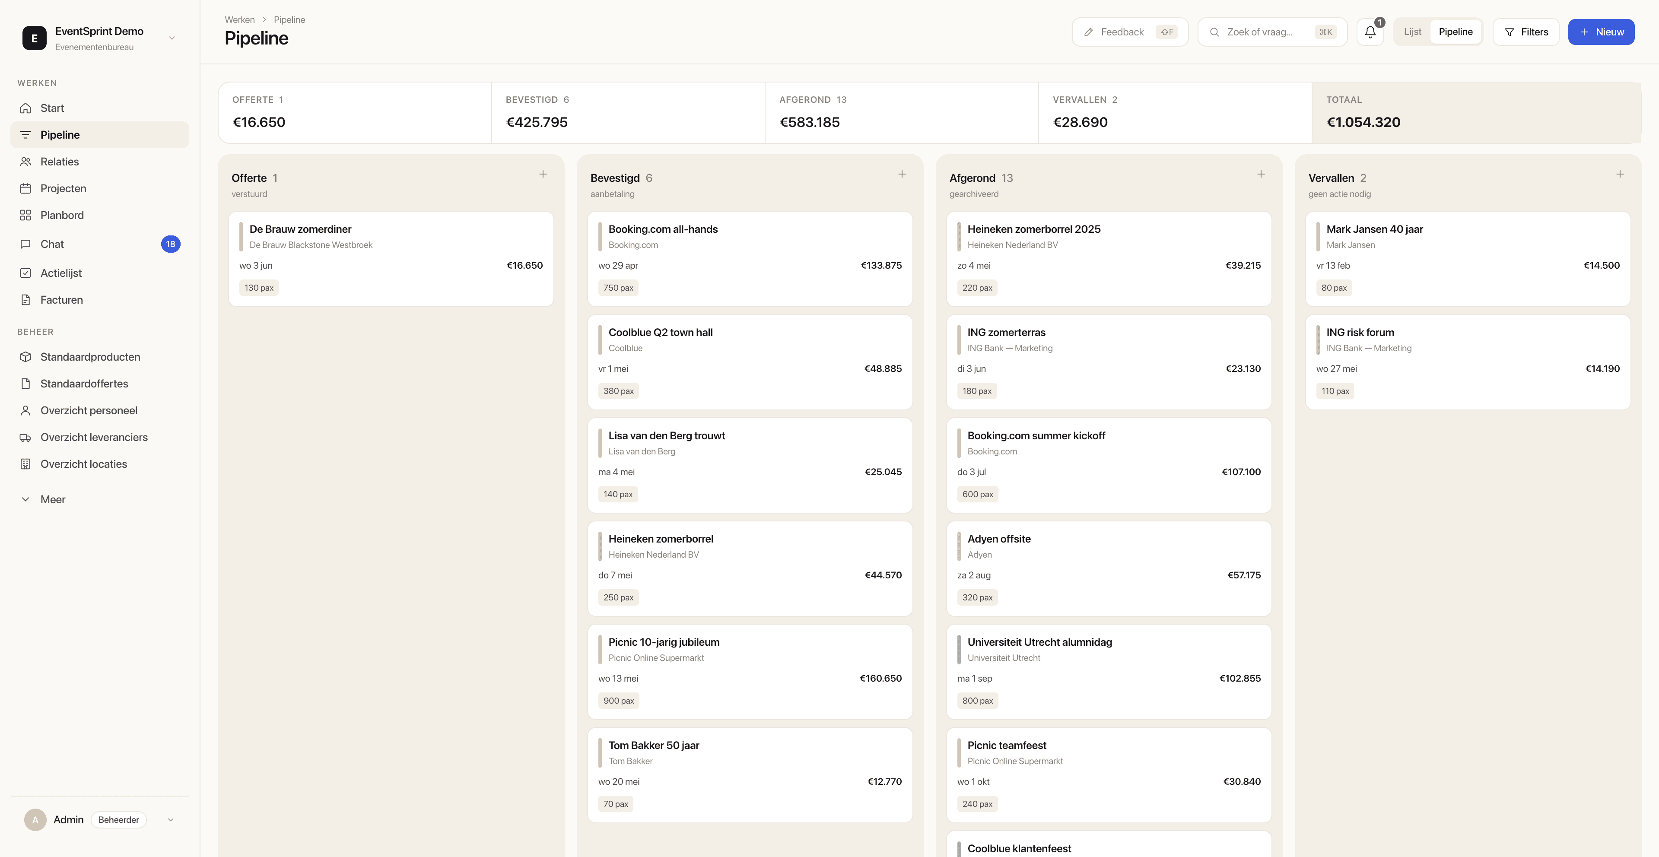
Task: Select Facturen in the sidebar
Action: point(62,299)
